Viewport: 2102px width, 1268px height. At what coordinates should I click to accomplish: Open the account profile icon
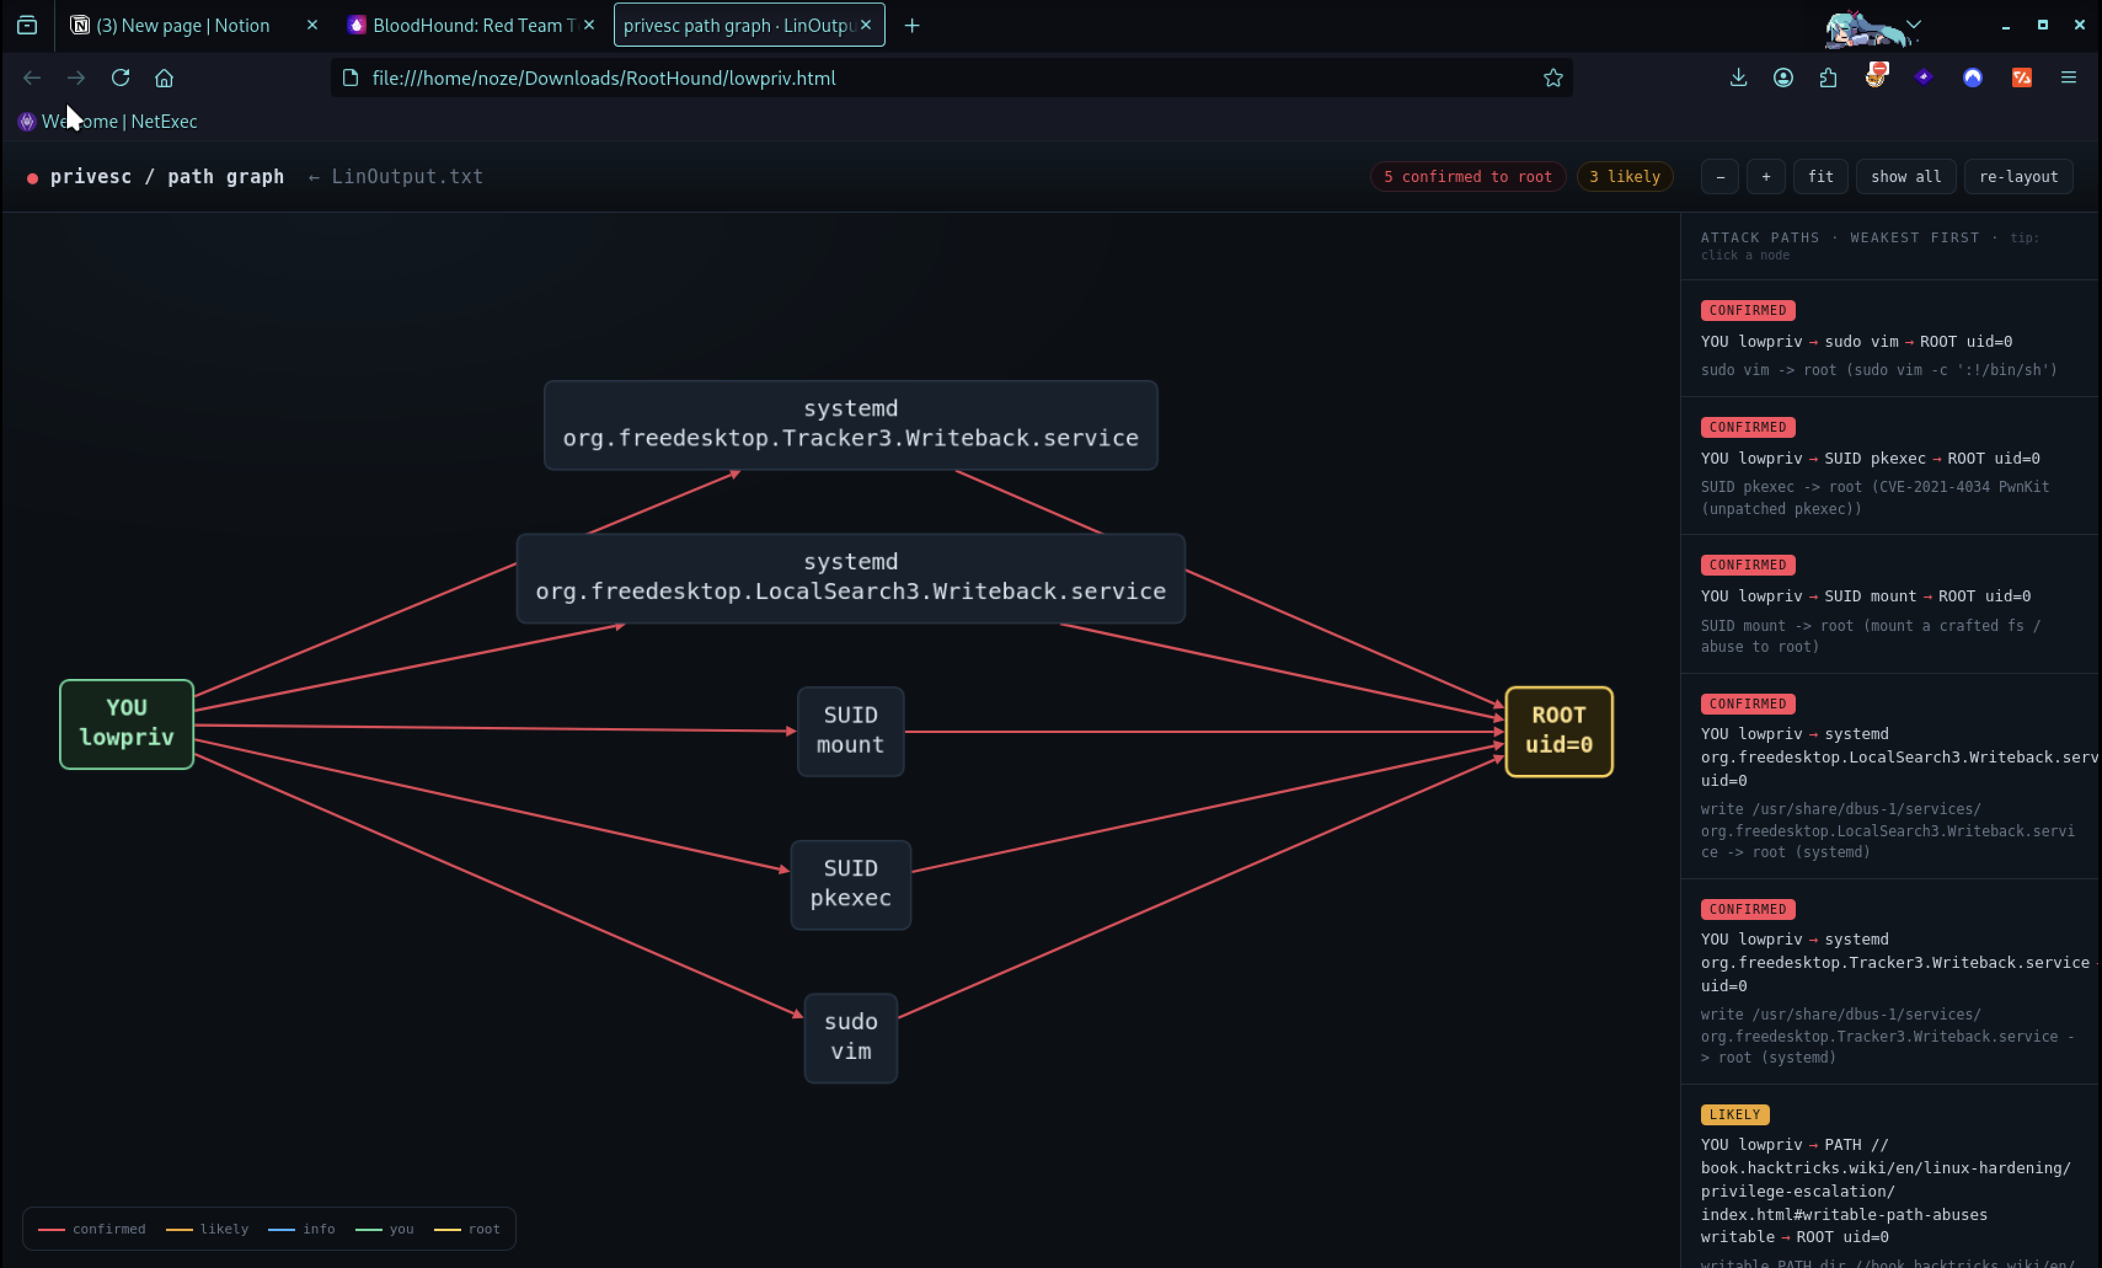pyautogui.click(x=1783, y=77)
